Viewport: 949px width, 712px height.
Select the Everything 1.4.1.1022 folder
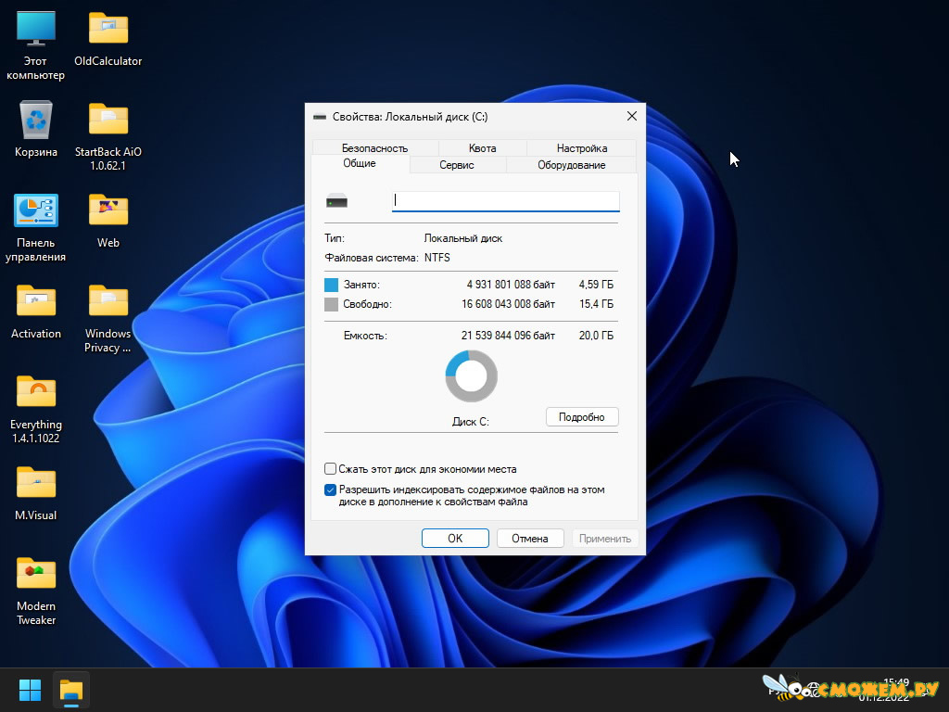(36, 409)
